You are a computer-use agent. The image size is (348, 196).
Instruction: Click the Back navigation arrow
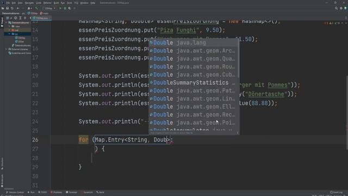click(18, 8)
